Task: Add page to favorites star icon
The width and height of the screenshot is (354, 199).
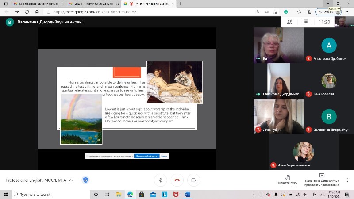Action: (x=275, y=12)
